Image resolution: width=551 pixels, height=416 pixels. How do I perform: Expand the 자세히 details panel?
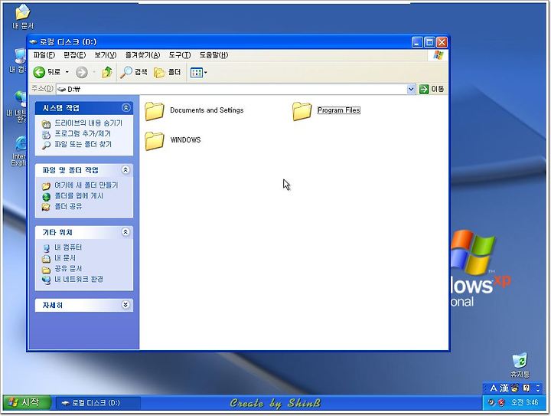[126, 305]
